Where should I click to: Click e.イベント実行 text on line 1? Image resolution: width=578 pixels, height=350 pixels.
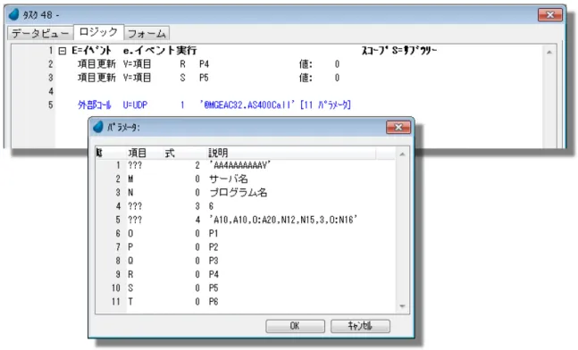point(160,51)
